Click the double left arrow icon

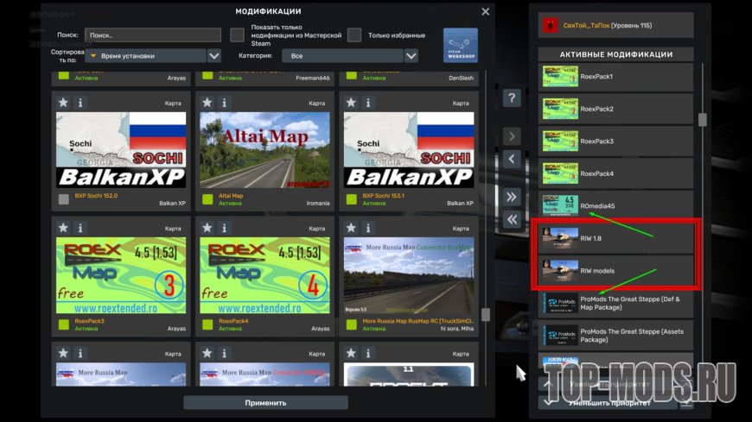pyautogui.click(x=512, y=219)
